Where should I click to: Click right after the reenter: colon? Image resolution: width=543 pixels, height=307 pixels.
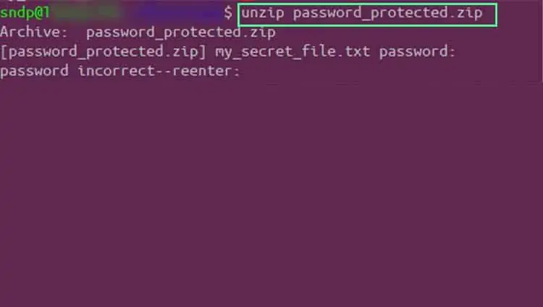[243, 72]
